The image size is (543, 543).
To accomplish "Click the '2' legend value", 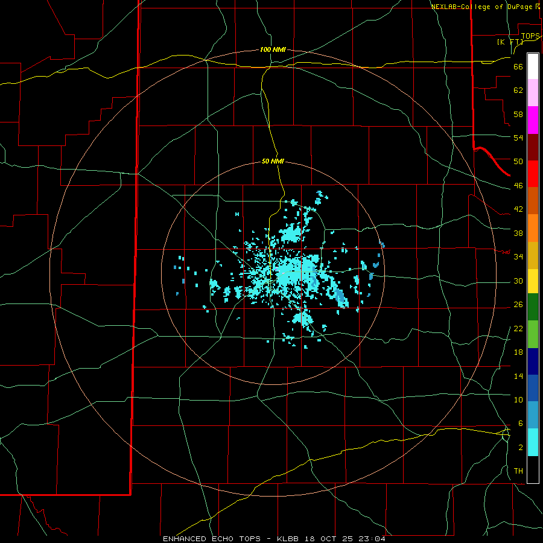I will point(521,448).
